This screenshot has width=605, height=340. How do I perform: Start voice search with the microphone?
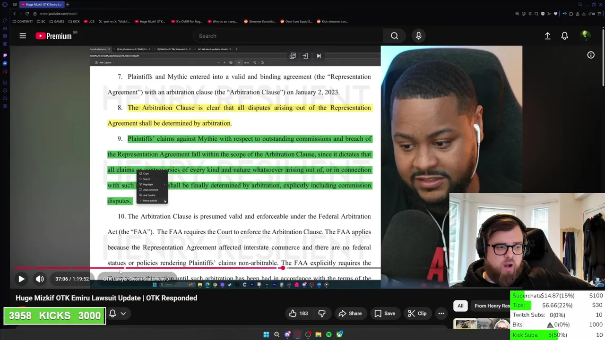[418, 36]
